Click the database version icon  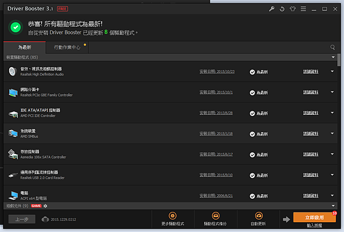[45, 219]
